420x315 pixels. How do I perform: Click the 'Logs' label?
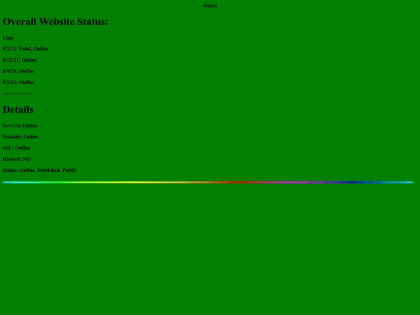click(x=8, y=38)
